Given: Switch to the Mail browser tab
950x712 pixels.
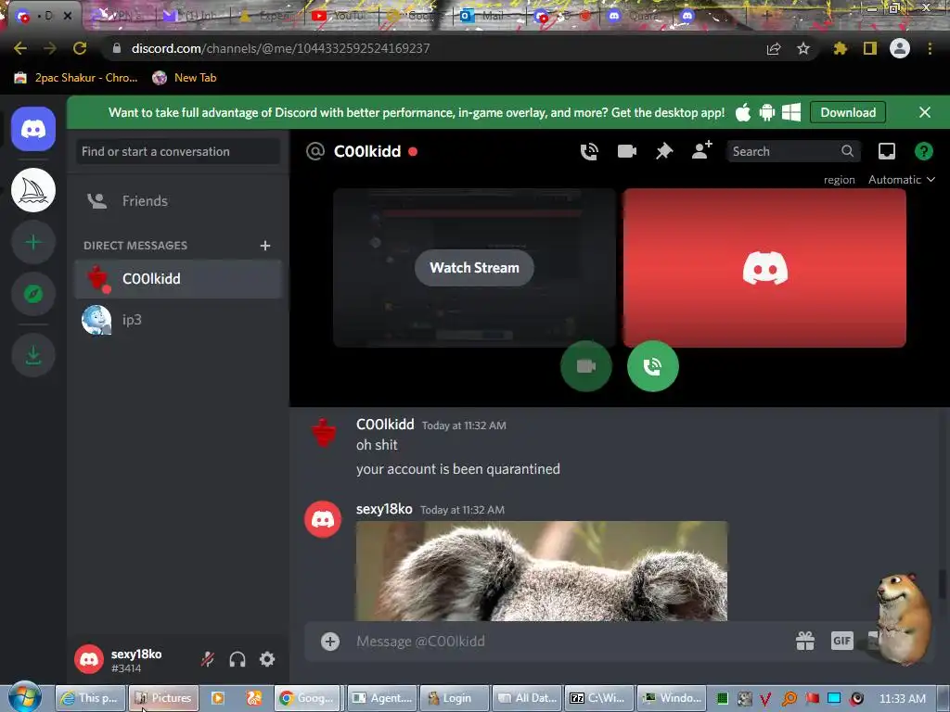Looking at the screenshot, I should click(x=488, y=16).
